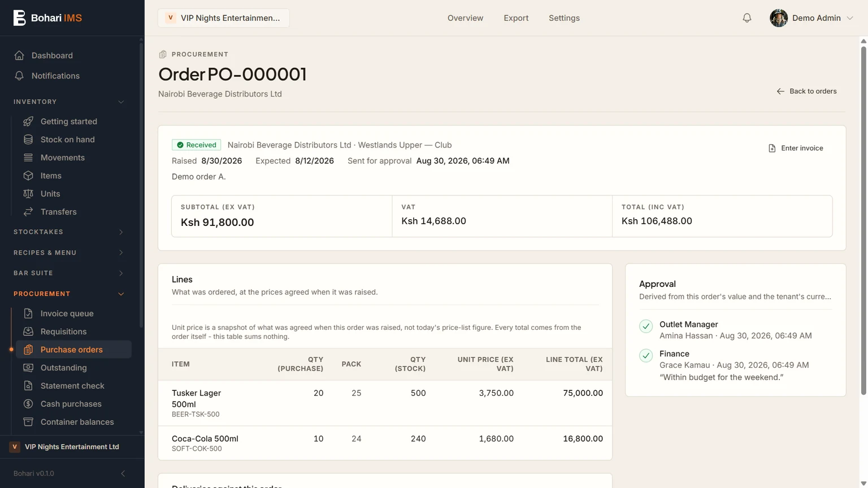Image resolution: width=868 pixels, height=488 pixels.
Task: Click the Units scale icon
Action: 28,194
